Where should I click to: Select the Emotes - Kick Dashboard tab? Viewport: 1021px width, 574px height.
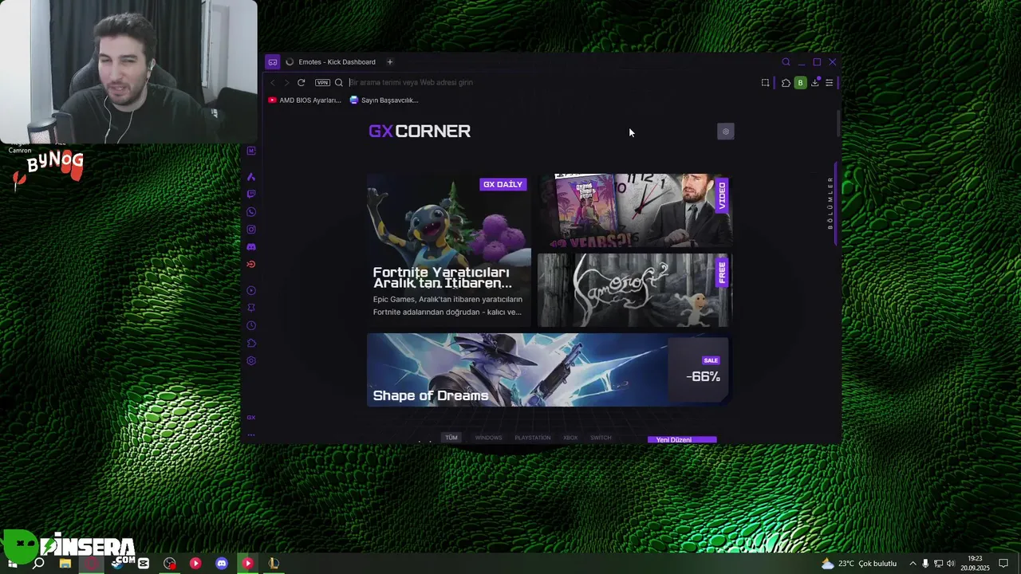pos(331,62)
